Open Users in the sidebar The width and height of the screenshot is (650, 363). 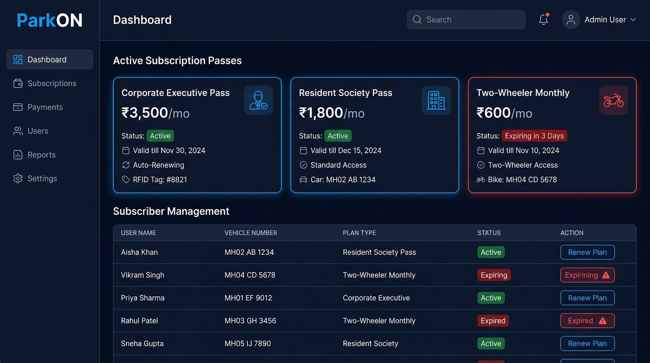50,131
